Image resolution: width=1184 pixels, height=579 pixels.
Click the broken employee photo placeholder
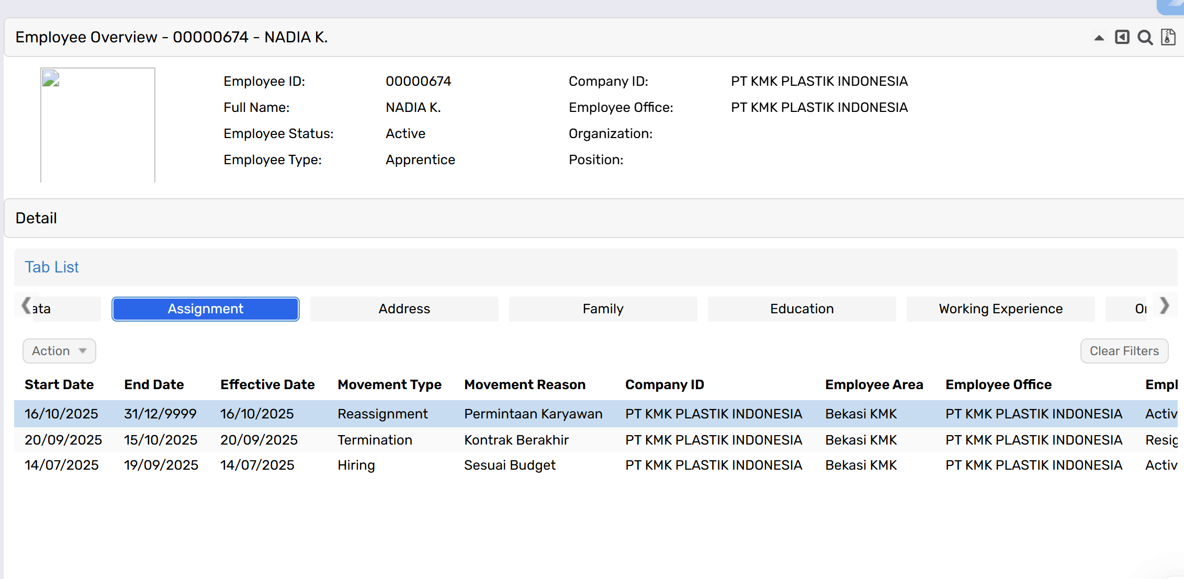pyautogui.click(x=98, y=124)
